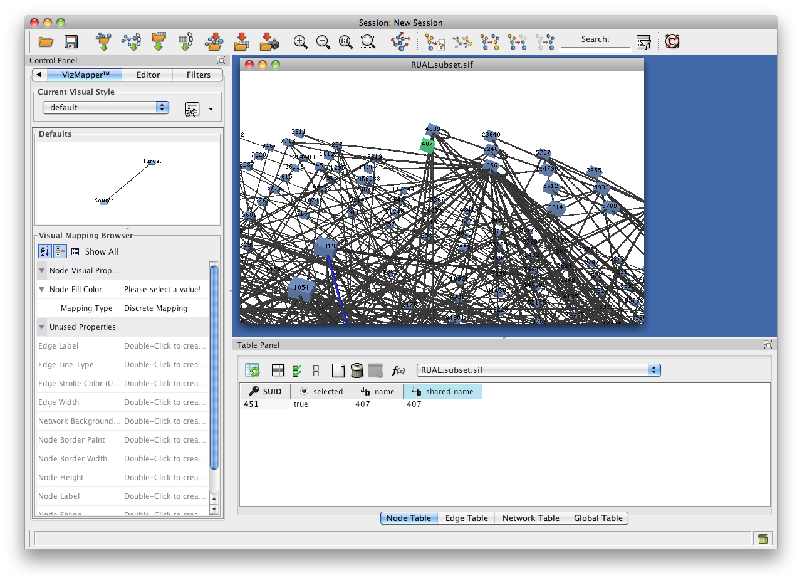Switch to the Edge Table tab
The height and width of the screenshot is (583, 802).
[466, 518]
